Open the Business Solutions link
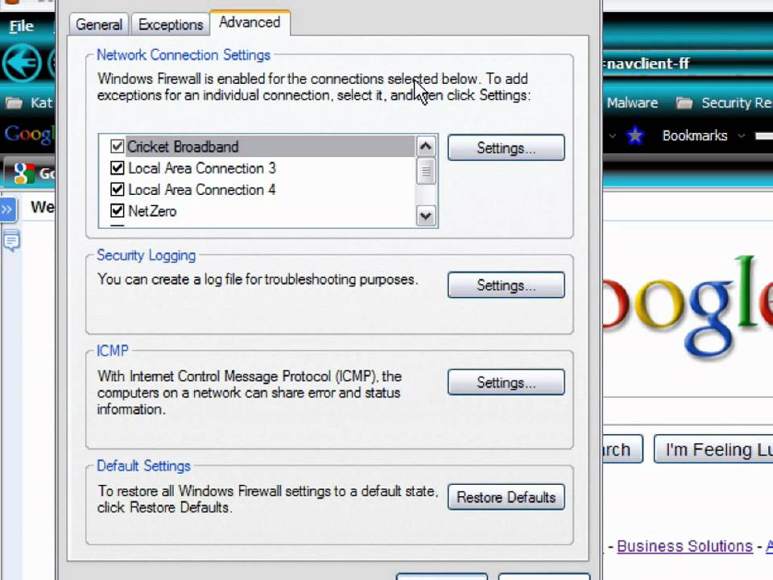This screenshot has width=773, height=580. pos(684,546)
